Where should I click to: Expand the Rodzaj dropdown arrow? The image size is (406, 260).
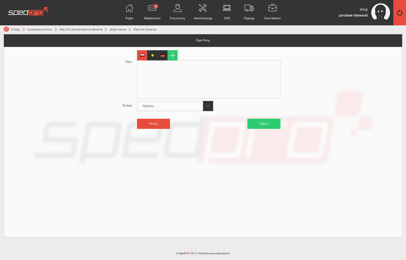pos(208,106)
